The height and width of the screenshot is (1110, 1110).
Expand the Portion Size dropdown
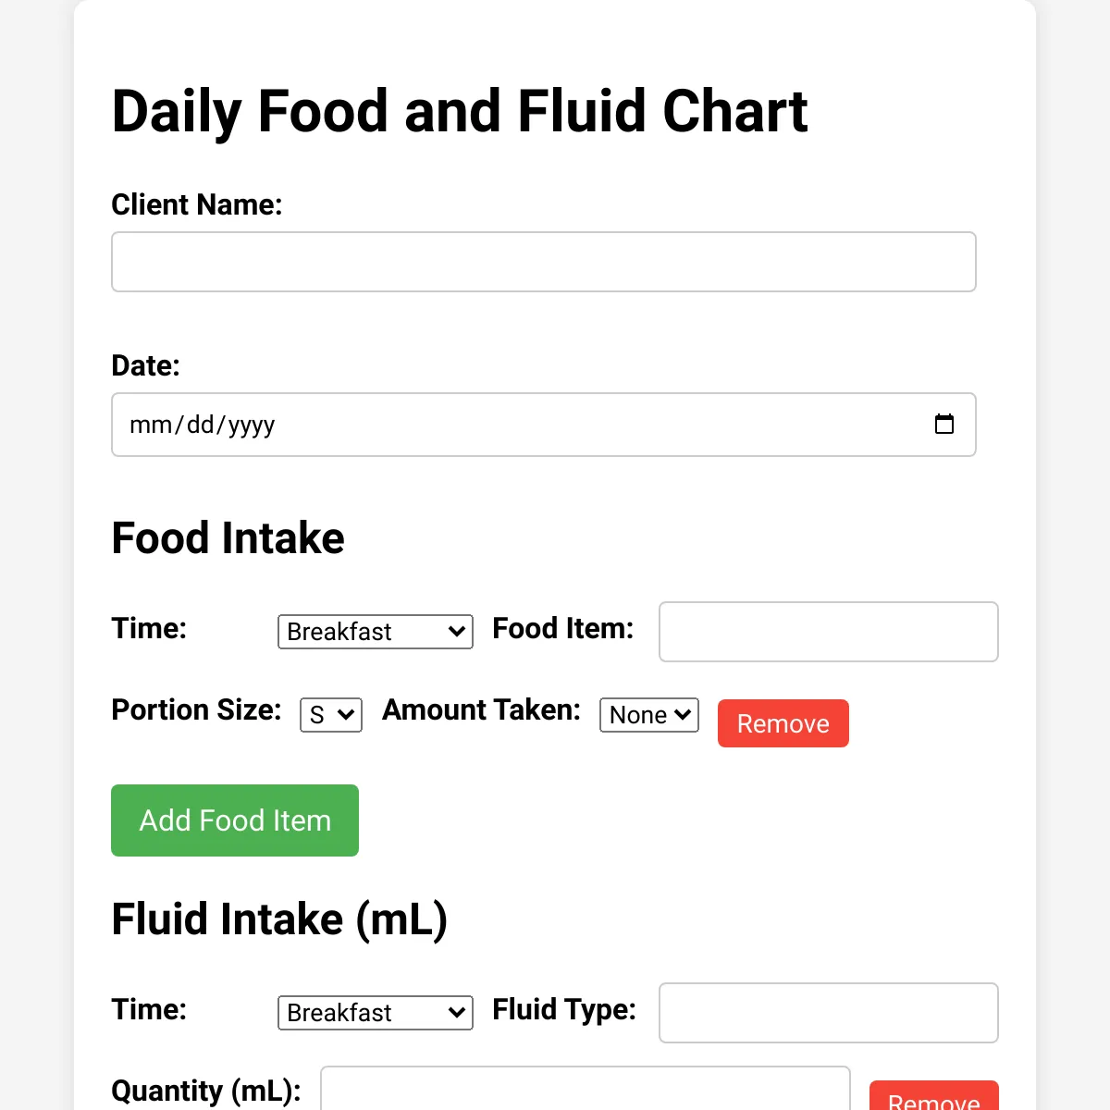pyautogui.click(x=331, y=715)
